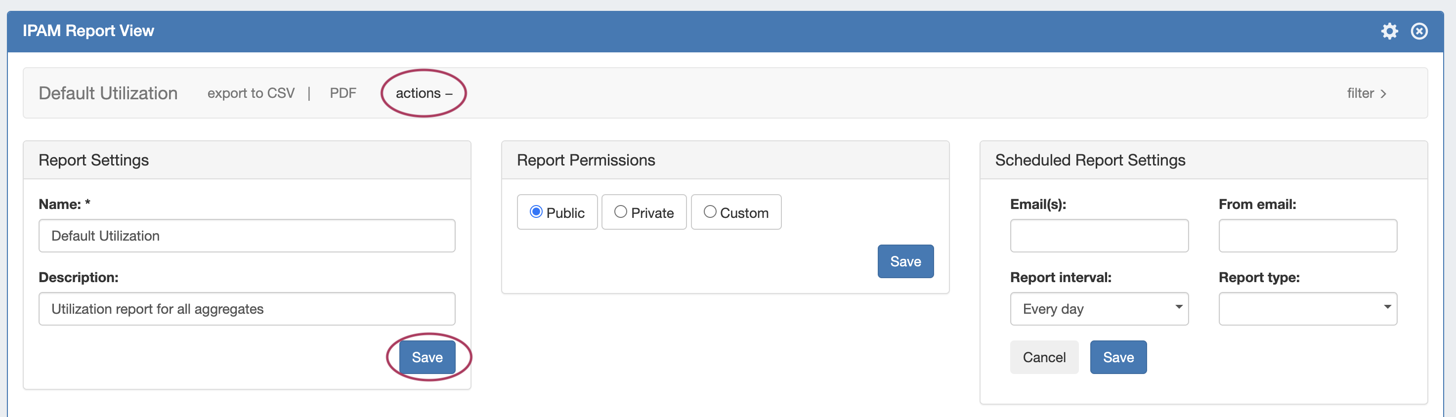Save the Report Permissions
The width and height of the screenshot is (1456, 417).
point(905,261)
